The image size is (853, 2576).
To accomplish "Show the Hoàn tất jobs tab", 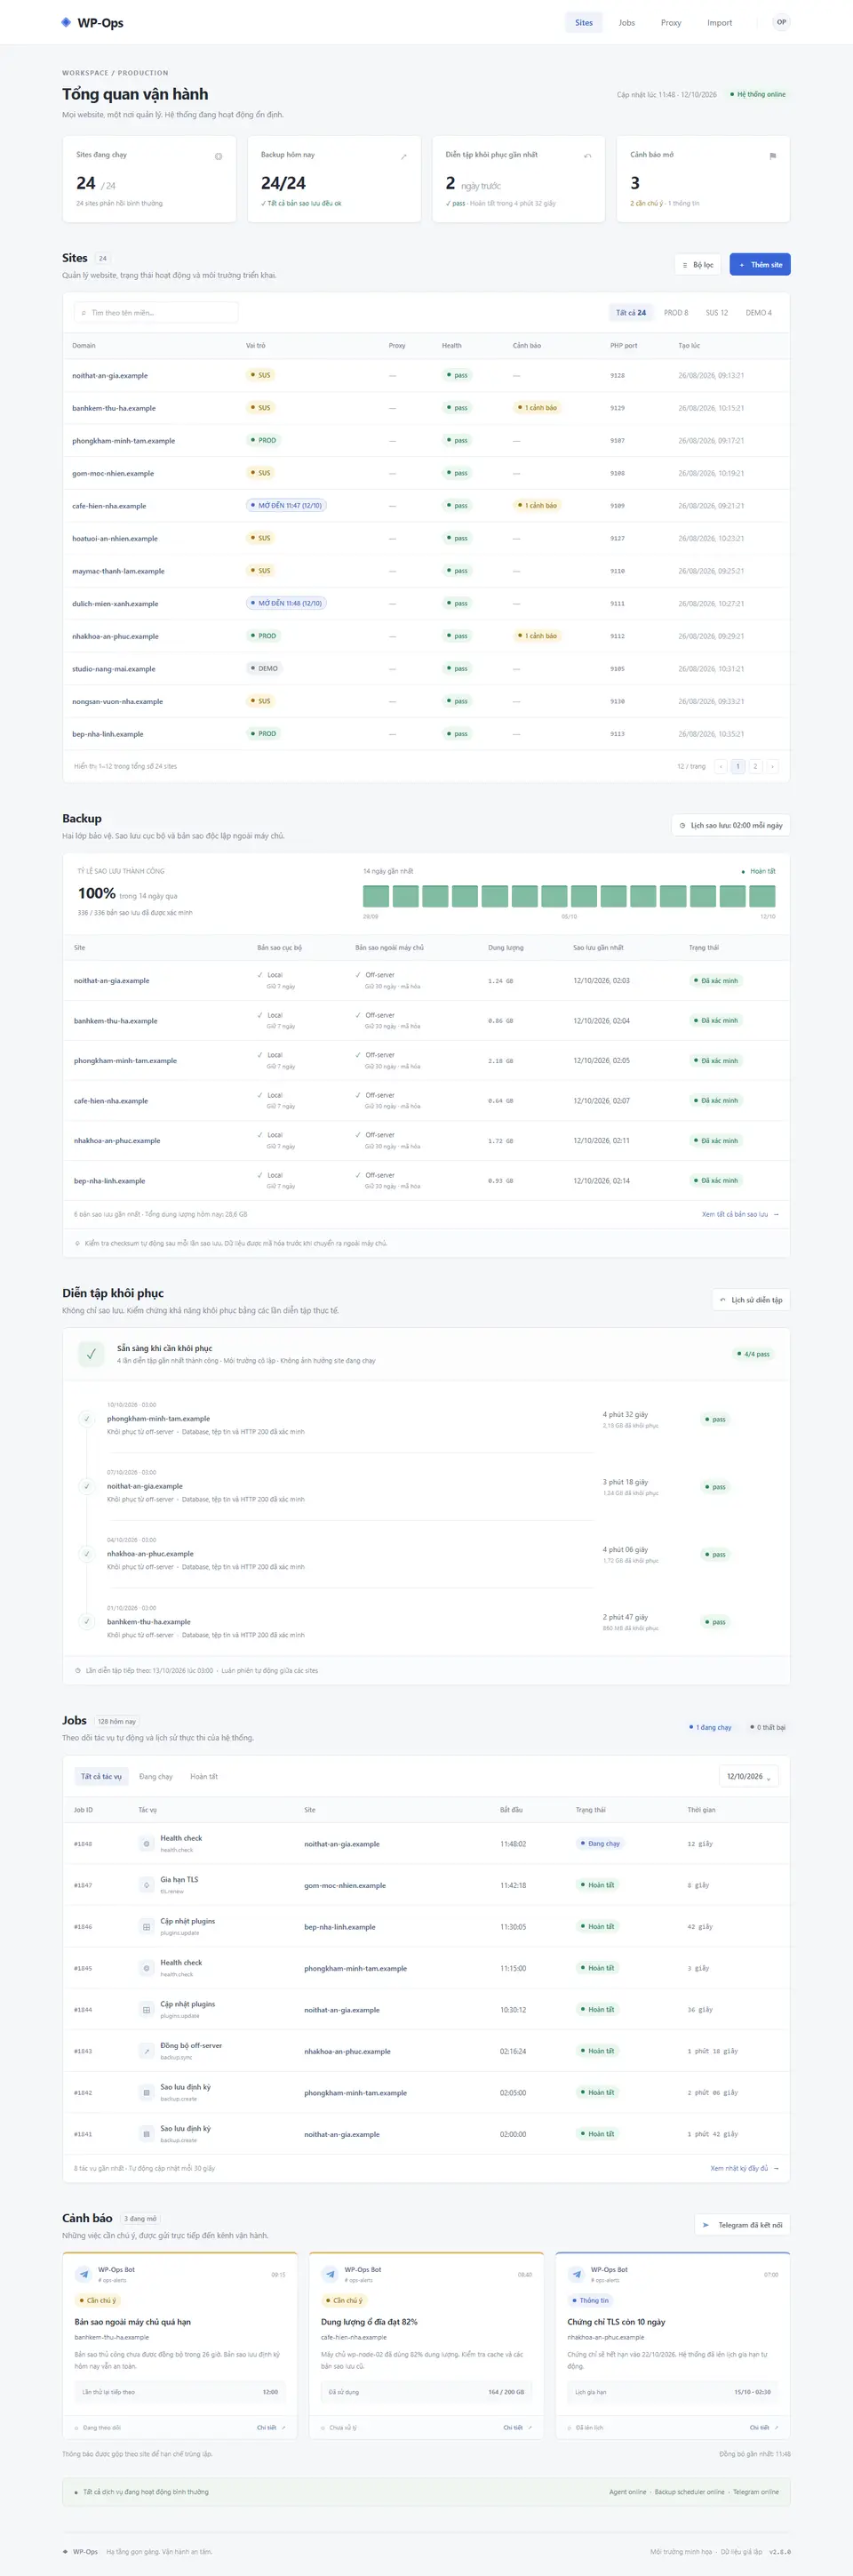I will click(x=204, y=1777).
